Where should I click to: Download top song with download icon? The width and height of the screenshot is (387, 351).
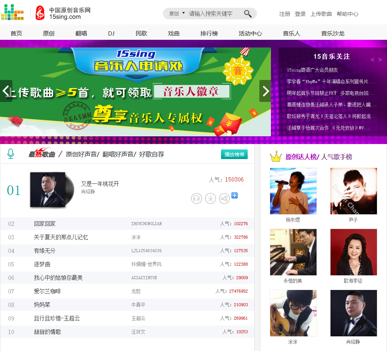coord(211,198)
